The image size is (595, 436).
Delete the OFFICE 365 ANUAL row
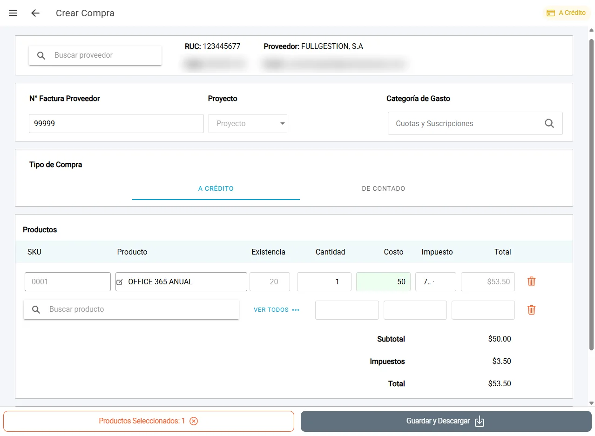[532, 282]
